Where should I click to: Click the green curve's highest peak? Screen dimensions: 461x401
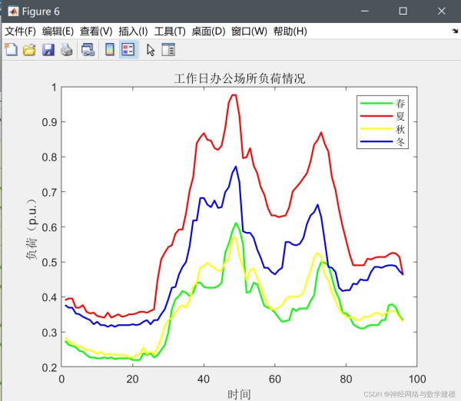pyautogui.click(x=236, y=223)
